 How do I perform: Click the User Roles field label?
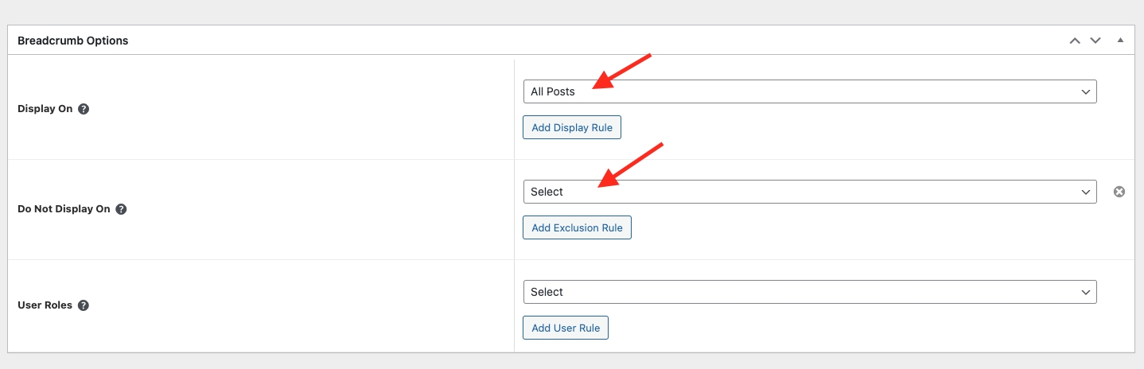click(x=45, y=305)
